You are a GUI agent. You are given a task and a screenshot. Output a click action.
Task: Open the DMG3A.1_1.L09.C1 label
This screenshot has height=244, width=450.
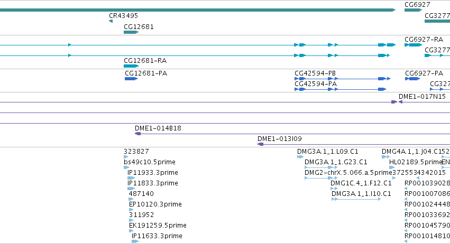pos(328,151)
